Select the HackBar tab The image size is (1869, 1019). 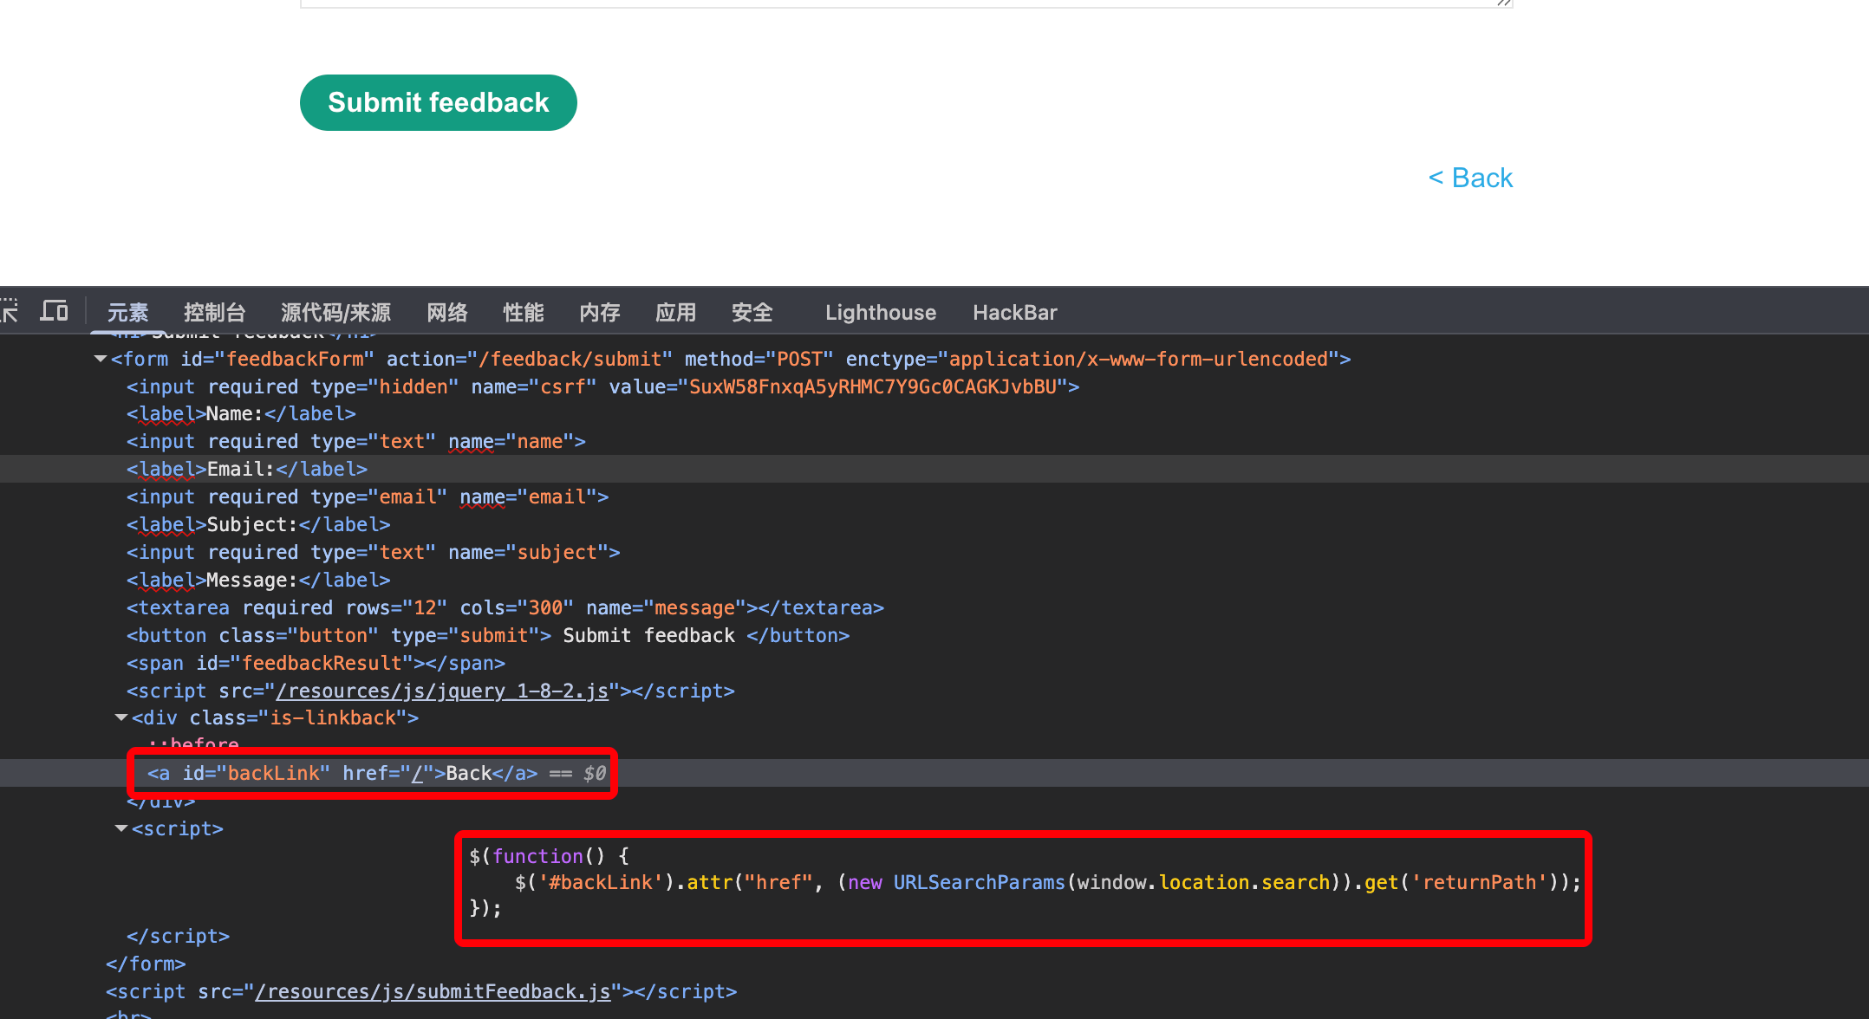tap(1014, 313)
